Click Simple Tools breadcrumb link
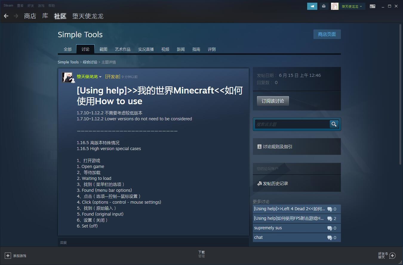The height and width of the screenshot is (265, 403). (68, 62)
